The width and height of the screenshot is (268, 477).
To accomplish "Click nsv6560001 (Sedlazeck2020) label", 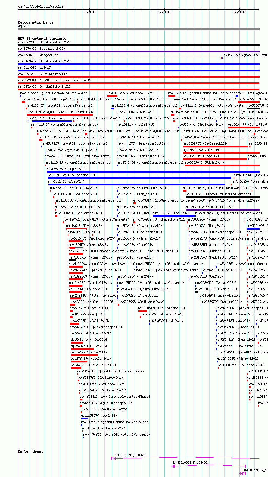I will tap(201, 124).
